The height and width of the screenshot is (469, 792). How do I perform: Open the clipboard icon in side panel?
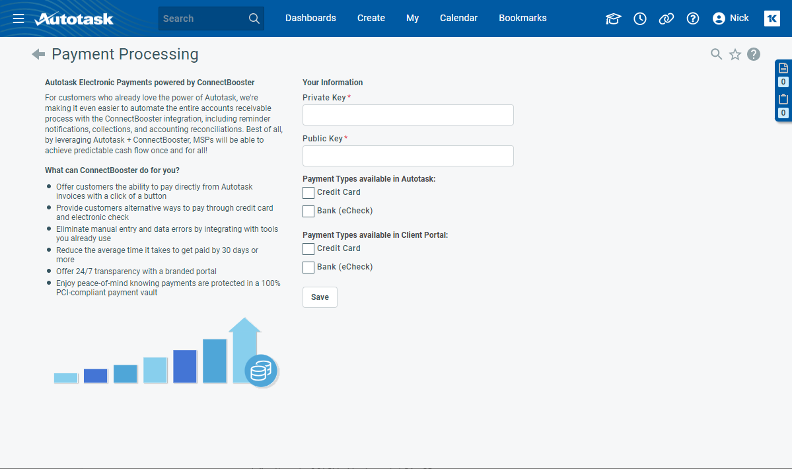[783, 99]
